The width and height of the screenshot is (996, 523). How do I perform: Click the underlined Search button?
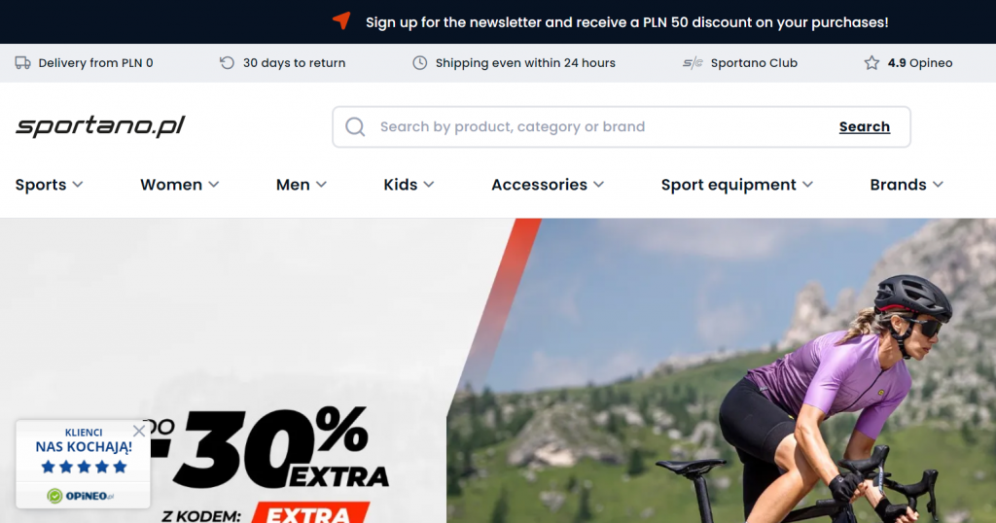tap(865, 127)
